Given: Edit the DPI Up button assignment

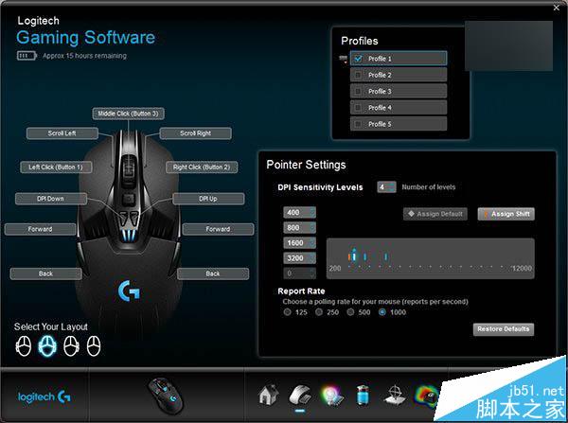Looking at the screenshot, I should [208, 199].
